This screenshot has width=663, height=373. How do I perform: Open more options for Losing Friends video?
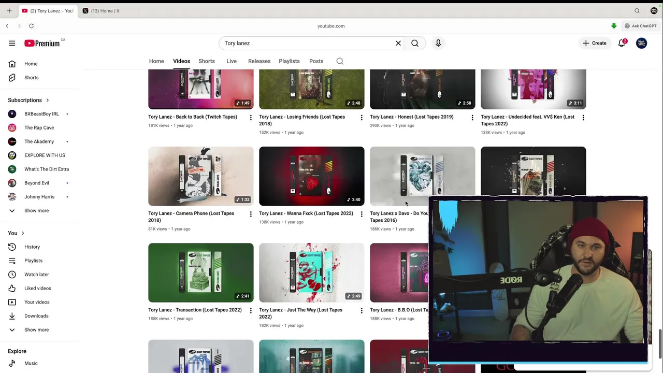362,118
